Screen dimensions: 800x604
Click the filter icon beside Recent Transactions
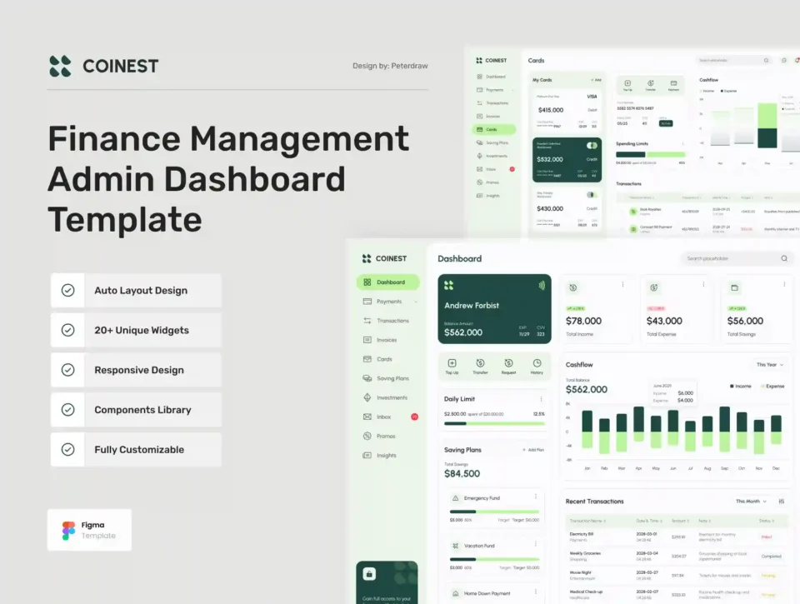(781, 502)
